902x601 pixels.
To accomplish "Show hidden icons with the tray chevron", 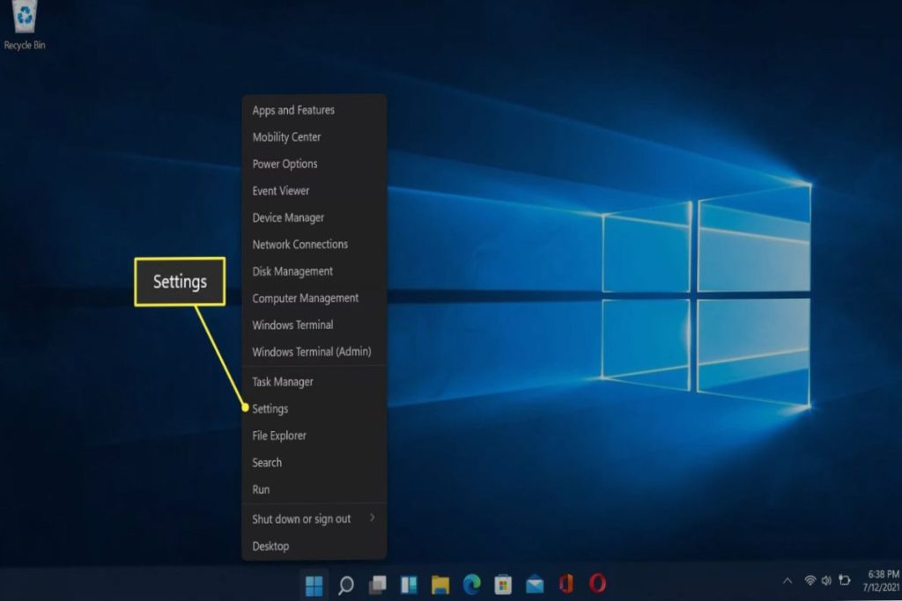I will tap(787, 581).
